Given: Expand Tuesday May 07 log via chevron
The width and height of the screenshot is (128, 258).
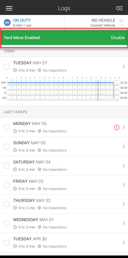Looking at the screenshot, I should pyautogui.click(x=124, y=67).
